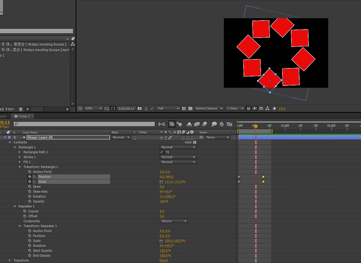Select the first Scale keyframe diamond
The image size is (361, 263).
[239, 182]
